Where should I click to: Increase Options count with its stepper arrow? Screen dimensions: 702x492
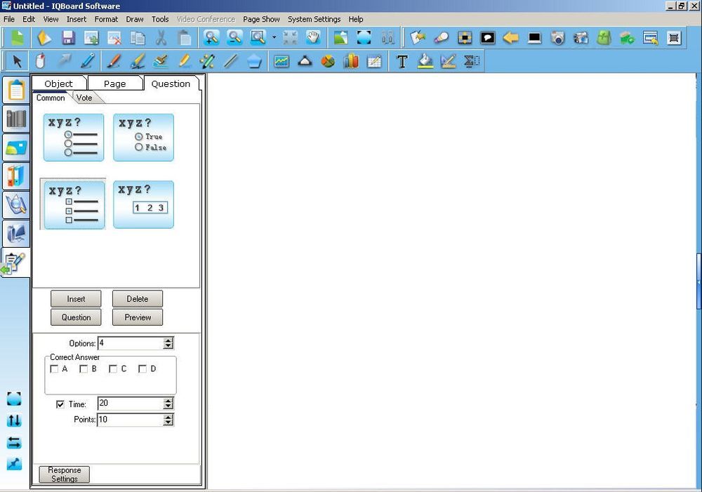tap(168, 340)
